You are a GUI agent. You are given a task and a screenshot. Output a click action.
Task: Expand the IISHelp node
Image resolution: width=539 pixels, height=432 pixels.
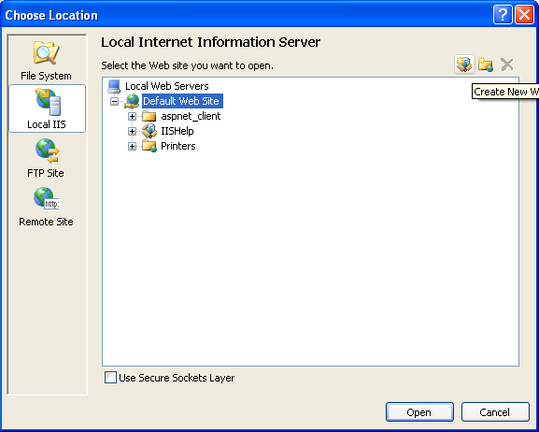pyautogui.click(x=132, y=131)
